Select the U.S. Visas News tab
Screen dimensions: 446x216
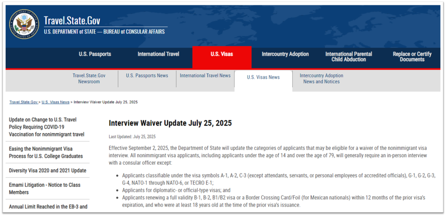263,77
